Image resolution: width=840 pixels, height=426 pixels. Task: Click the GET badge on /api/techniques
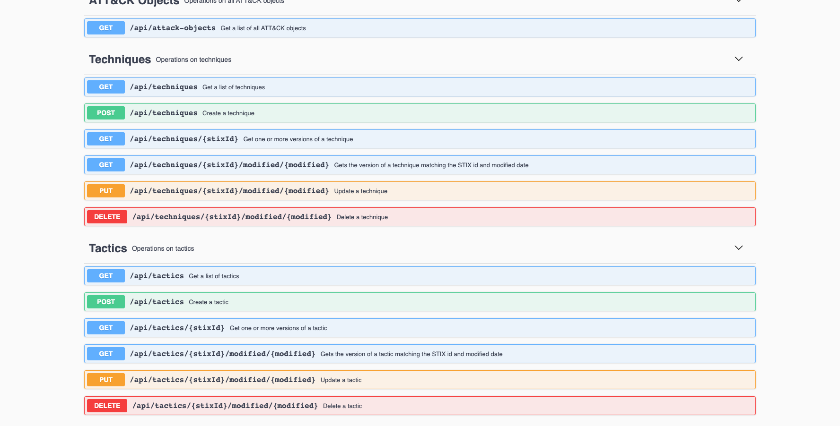pos(105,86)
